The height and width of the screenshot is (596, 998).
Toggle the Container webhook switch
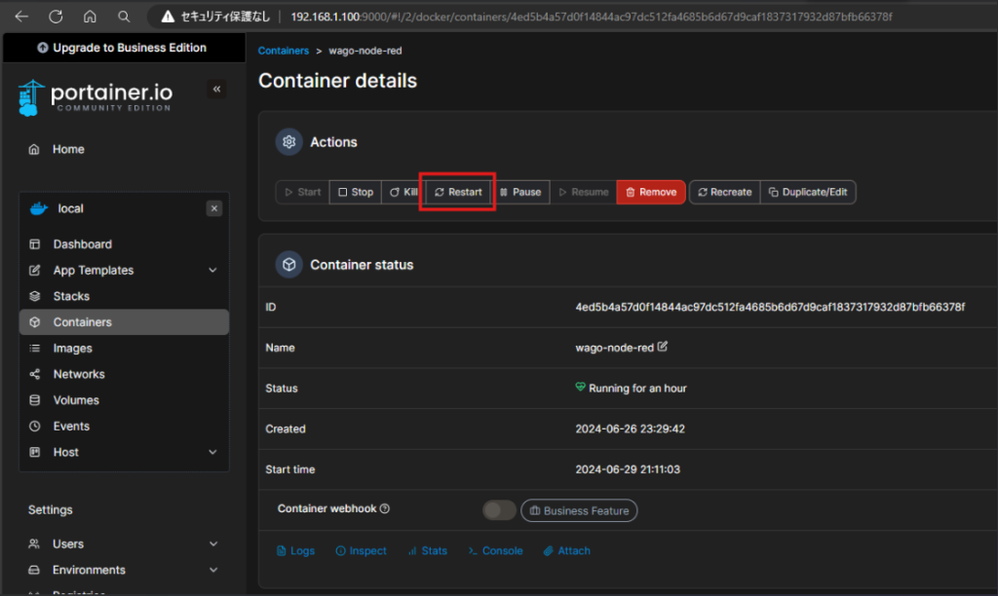pos(499,510)
